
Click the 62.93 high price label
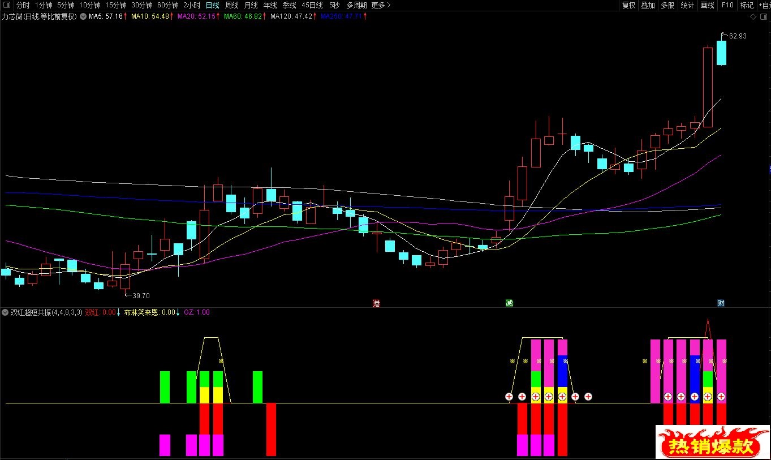pos(738,36)
